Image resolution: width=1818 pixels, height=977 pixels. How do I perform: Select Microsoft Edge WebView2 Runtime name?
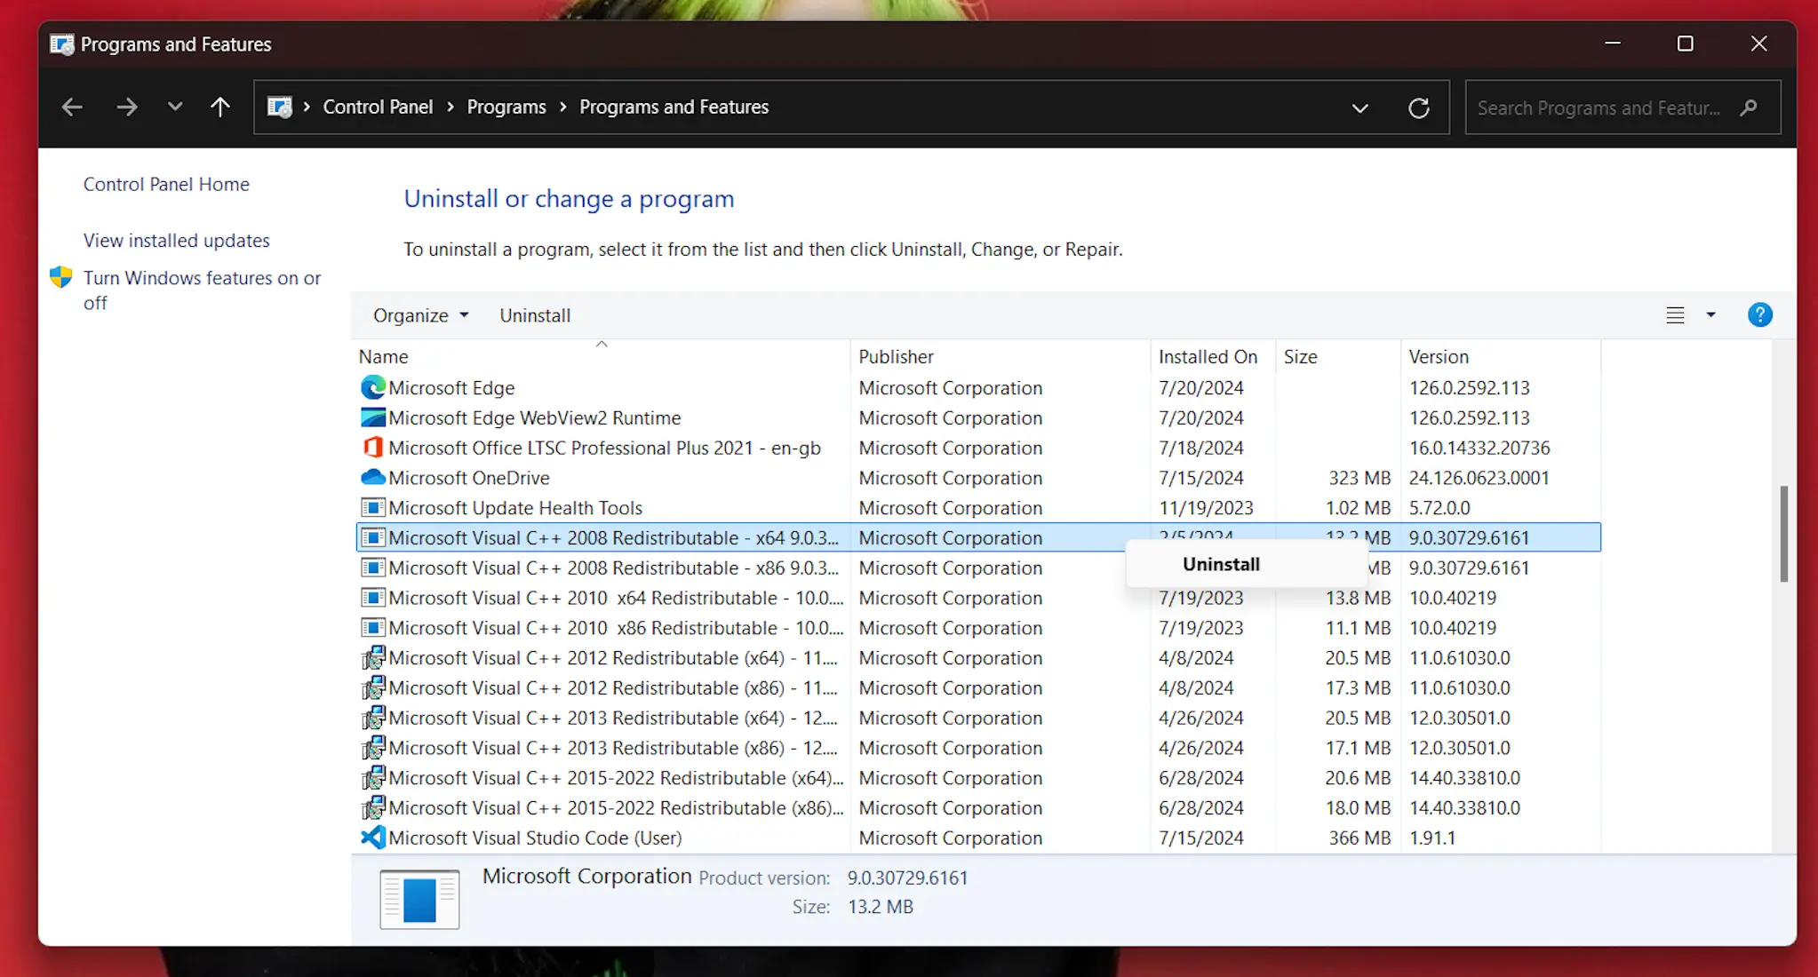535,417
